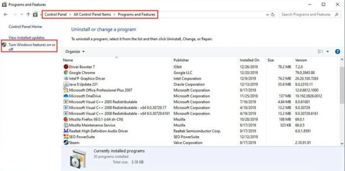This screenshot has height=171, width=345.
Task: Click the 188 MB size cell
Action: tap(285, 120)
